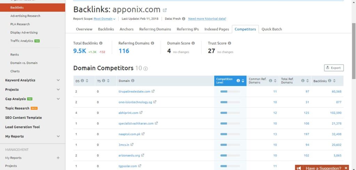Click Total Backlinks info icon
The width and height of the screenshot is (356, 170).
coord(101,43)
